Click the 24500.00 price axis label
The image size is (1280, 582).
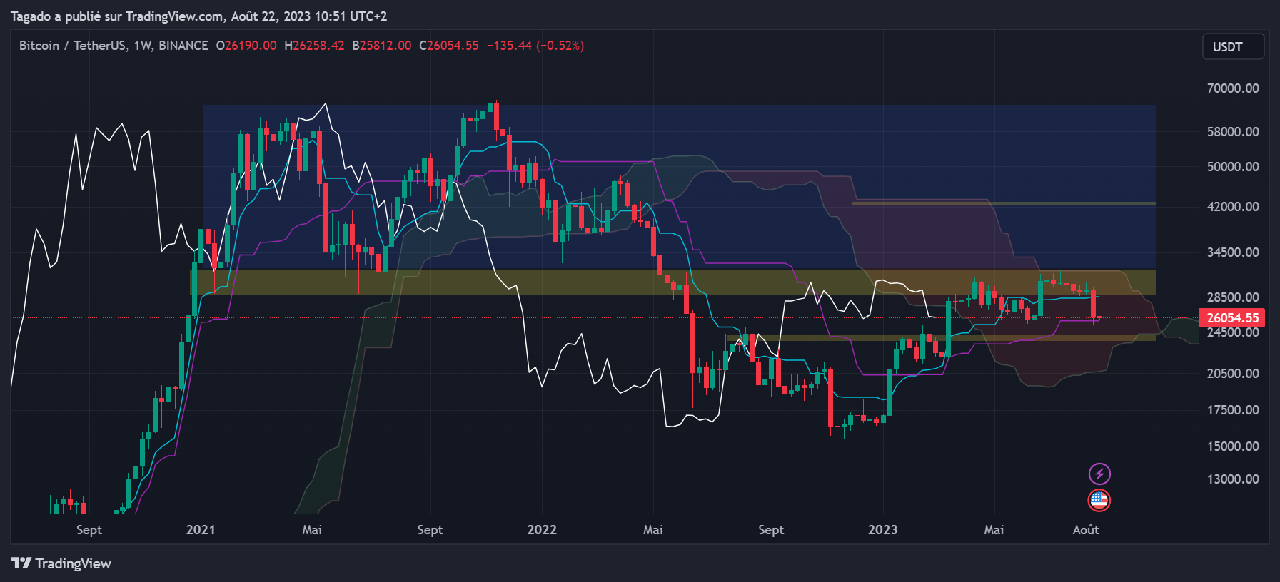click(x=1233, y=332)
